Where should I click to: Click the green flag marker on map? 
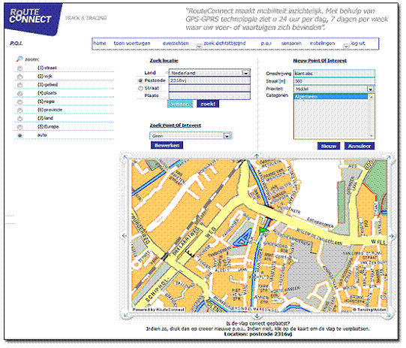click(x=263, y=230)
